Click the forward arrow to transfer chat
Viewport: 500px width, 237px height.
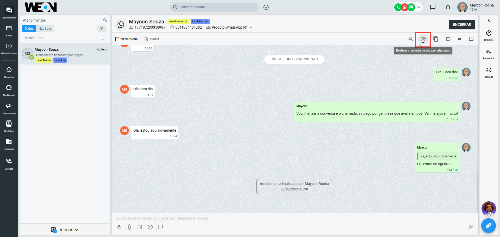[460, 39]
